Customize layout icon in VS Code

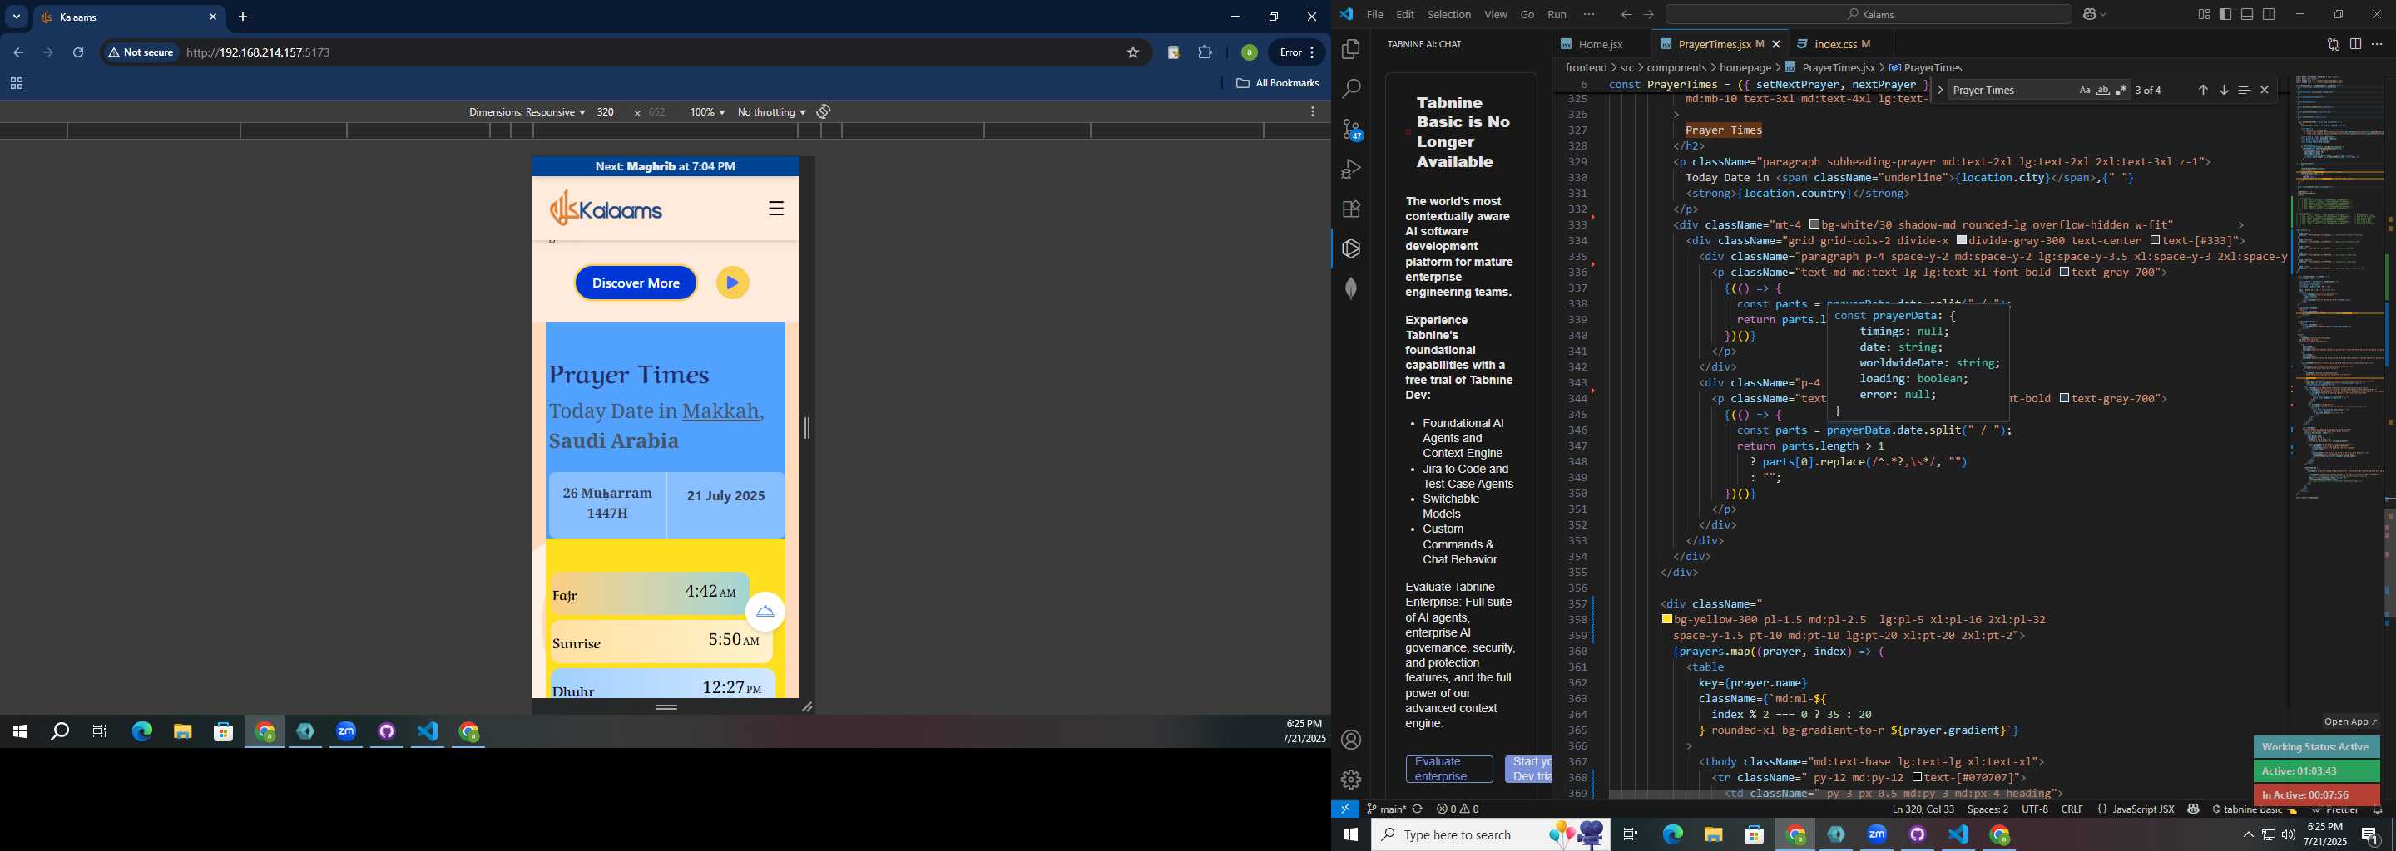point(2204,15)
